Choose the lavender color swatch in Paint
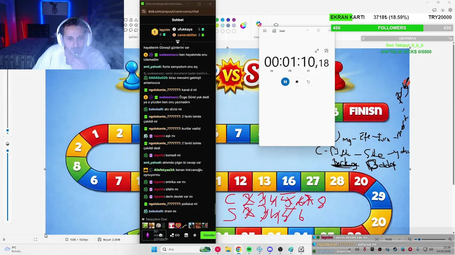This screenshot has width=455, height=255. [234, 25]
